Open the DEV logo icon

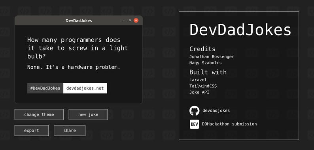pos(194,124)
